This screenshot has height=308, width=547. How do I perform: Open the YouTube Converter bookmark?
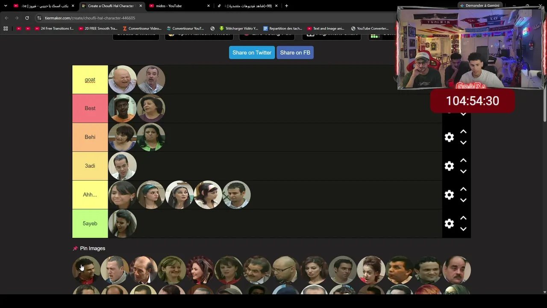click(x=370, y=29)
